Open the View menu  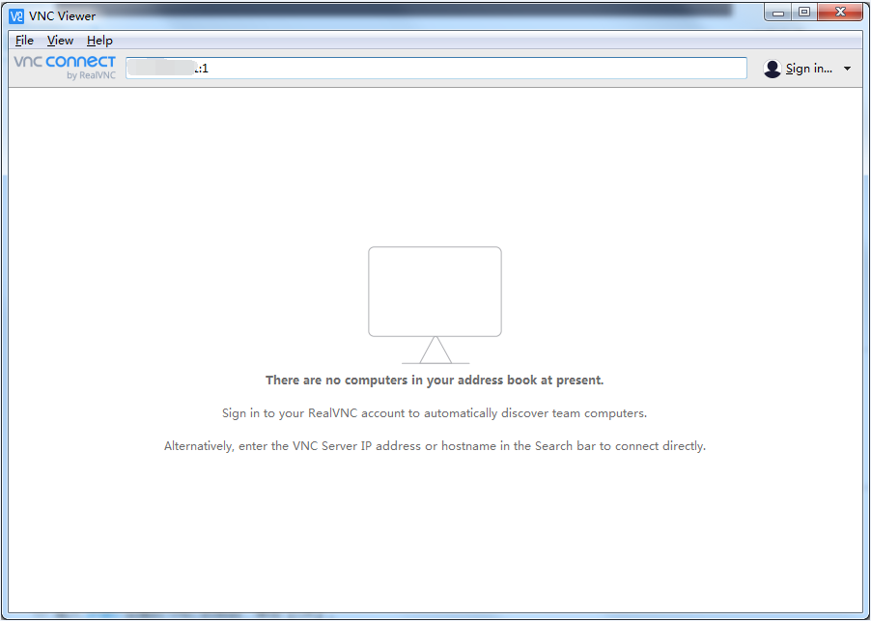coord(60,41)
